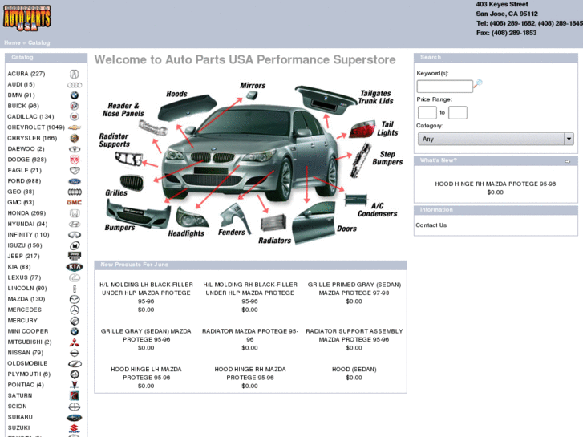Open the FORD (988) catalog link

tap(24, 180)
